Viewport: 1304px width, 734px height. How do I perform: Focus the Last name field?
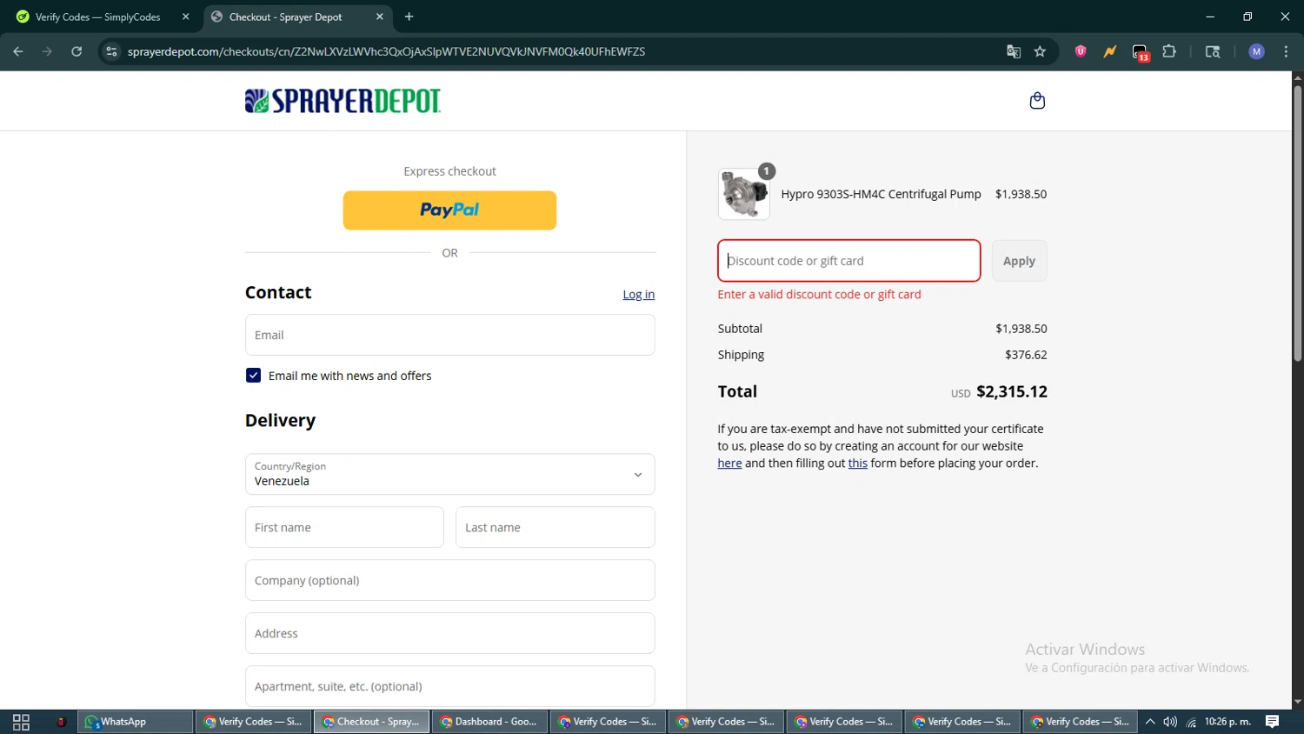[x=555, y=527]
